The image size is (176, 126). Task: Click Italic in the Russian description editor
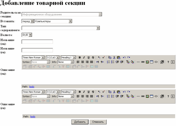click(84, 92)
